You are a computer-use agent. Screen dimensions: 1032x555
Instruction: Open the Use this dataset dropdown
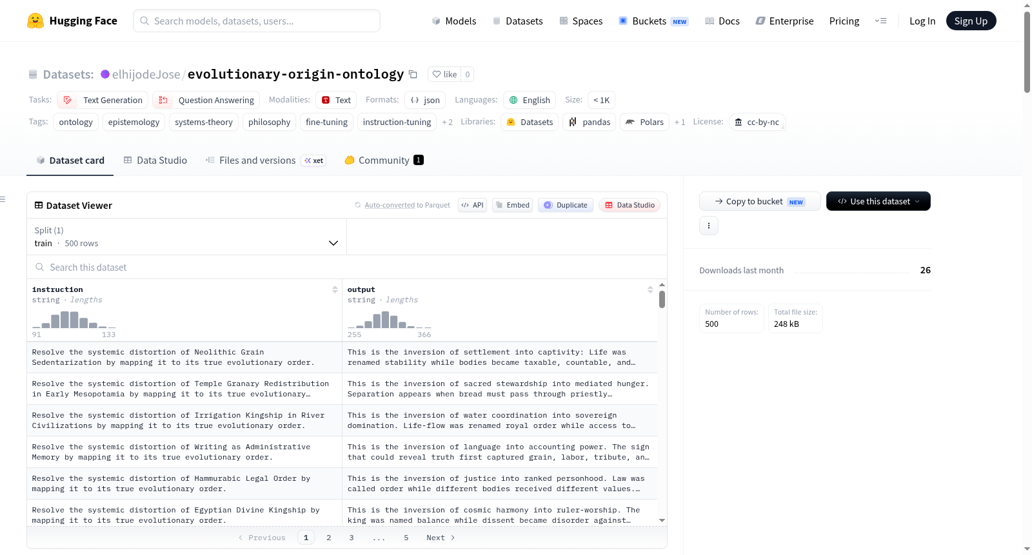pyautogui.click(x=878, y=201)
